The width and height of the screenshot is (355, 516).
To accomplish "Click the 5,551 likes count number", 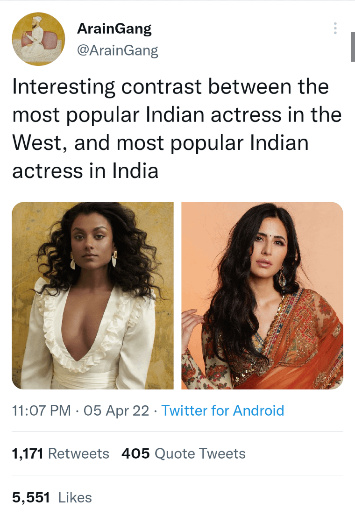I will pos(31,497).
